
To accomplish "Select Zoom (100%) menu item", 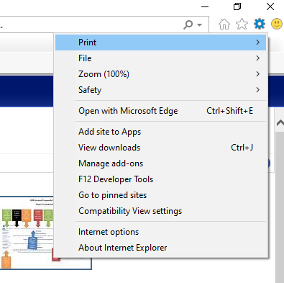I will tap(160, 74).
